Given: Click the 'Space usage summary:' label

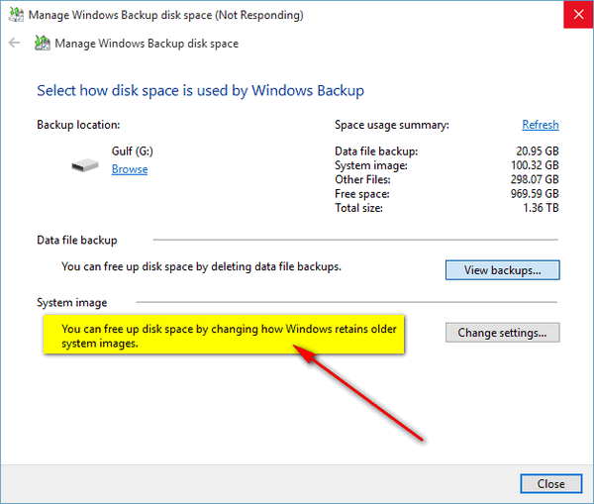Looking at the screenshot, I should coord(392,125).
